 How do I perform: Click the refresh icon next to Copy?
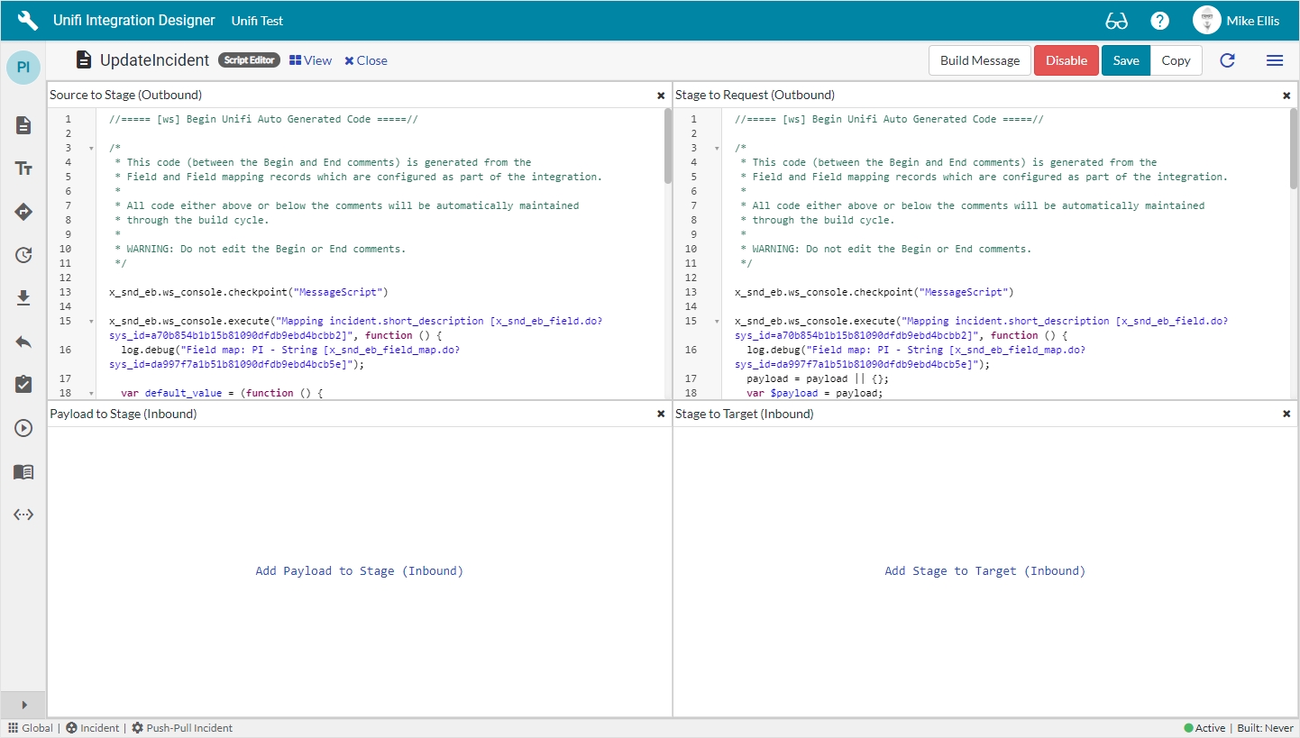(1227, 60)
